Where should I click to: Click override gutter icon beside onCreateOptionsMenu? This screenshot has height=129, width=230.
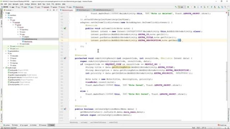pyautogui.click(x=65, y=109)
